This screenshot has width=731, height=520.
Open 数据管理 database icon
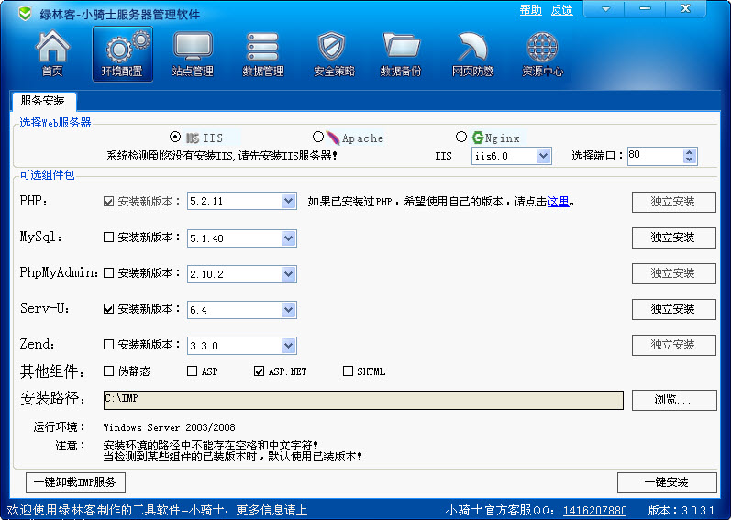click(x=263, y=53)
